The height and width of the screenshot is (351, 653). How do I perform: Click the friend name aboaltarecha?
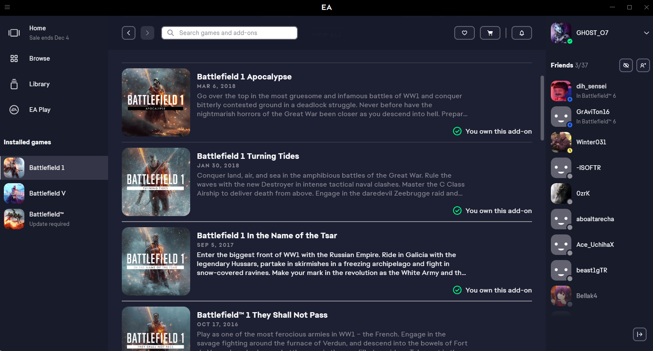click(x=595, y=219)
